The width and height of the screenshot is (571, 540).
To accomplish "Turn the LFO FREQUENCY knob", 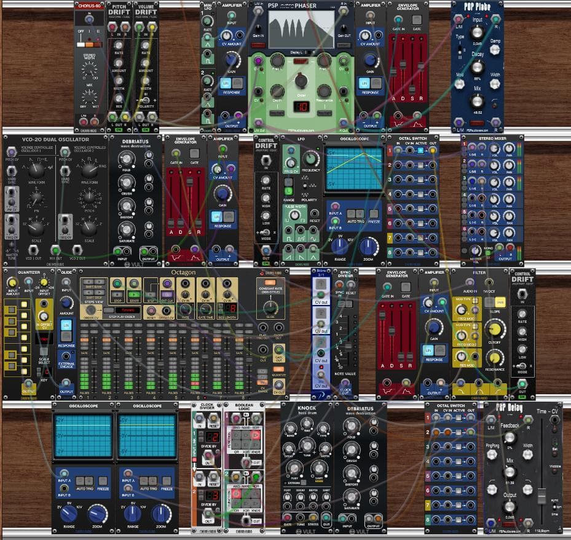I will (310, 158).
